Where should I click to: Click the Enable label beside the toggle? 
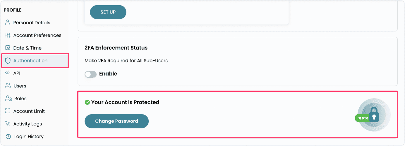coord(108,74)
